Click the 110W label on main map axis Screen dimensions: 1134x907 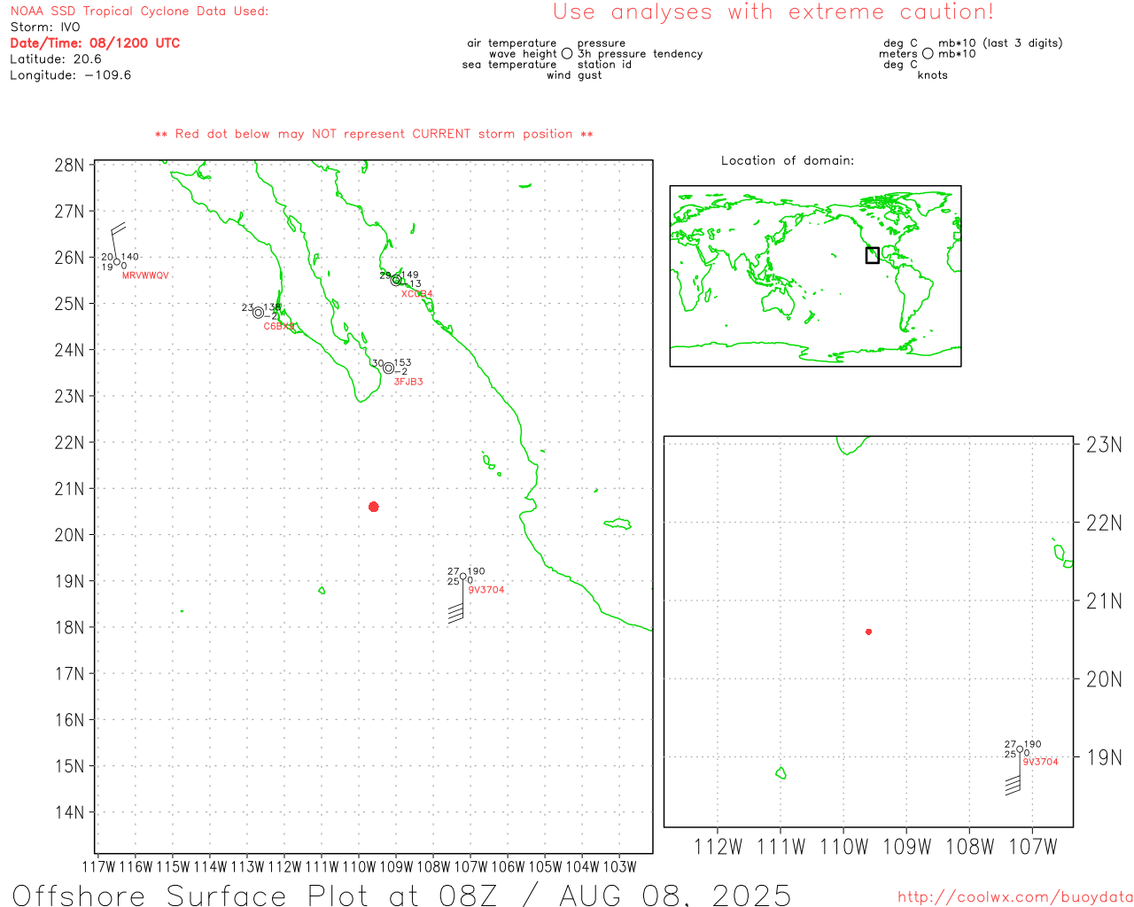pyautogui.click(x=359, y=867)
